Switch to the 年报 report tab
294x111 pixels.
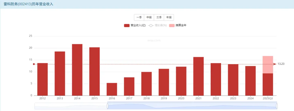point(169,17)
